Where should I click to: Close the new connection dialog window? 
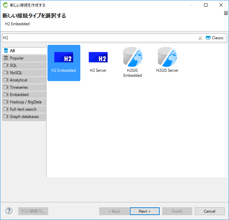point(221,5)
